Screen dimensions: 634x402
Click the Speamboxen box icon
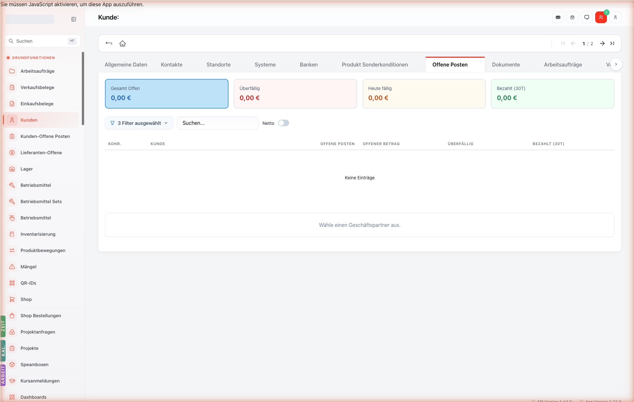pos(12,365)
